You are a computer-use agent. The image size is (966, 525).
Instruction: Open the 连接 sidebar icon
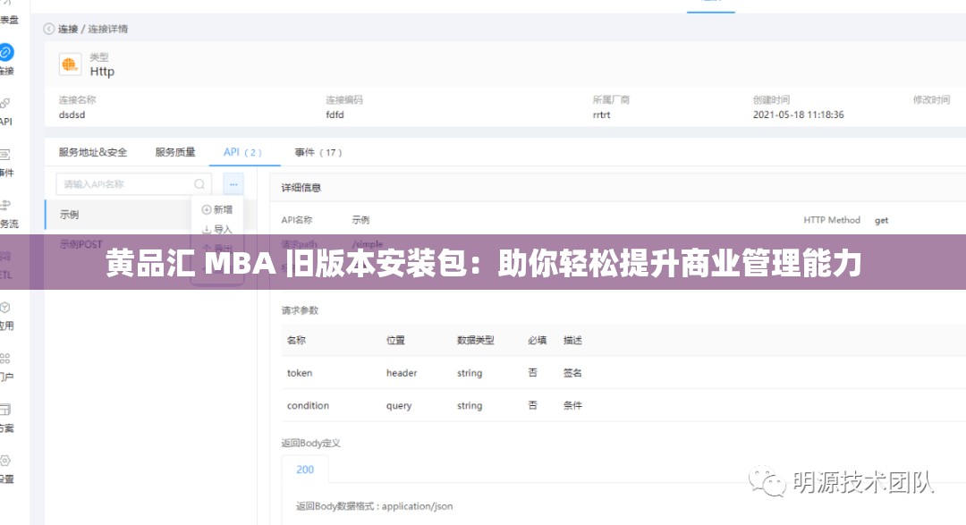pyautogui.click(x=6, y=53)
